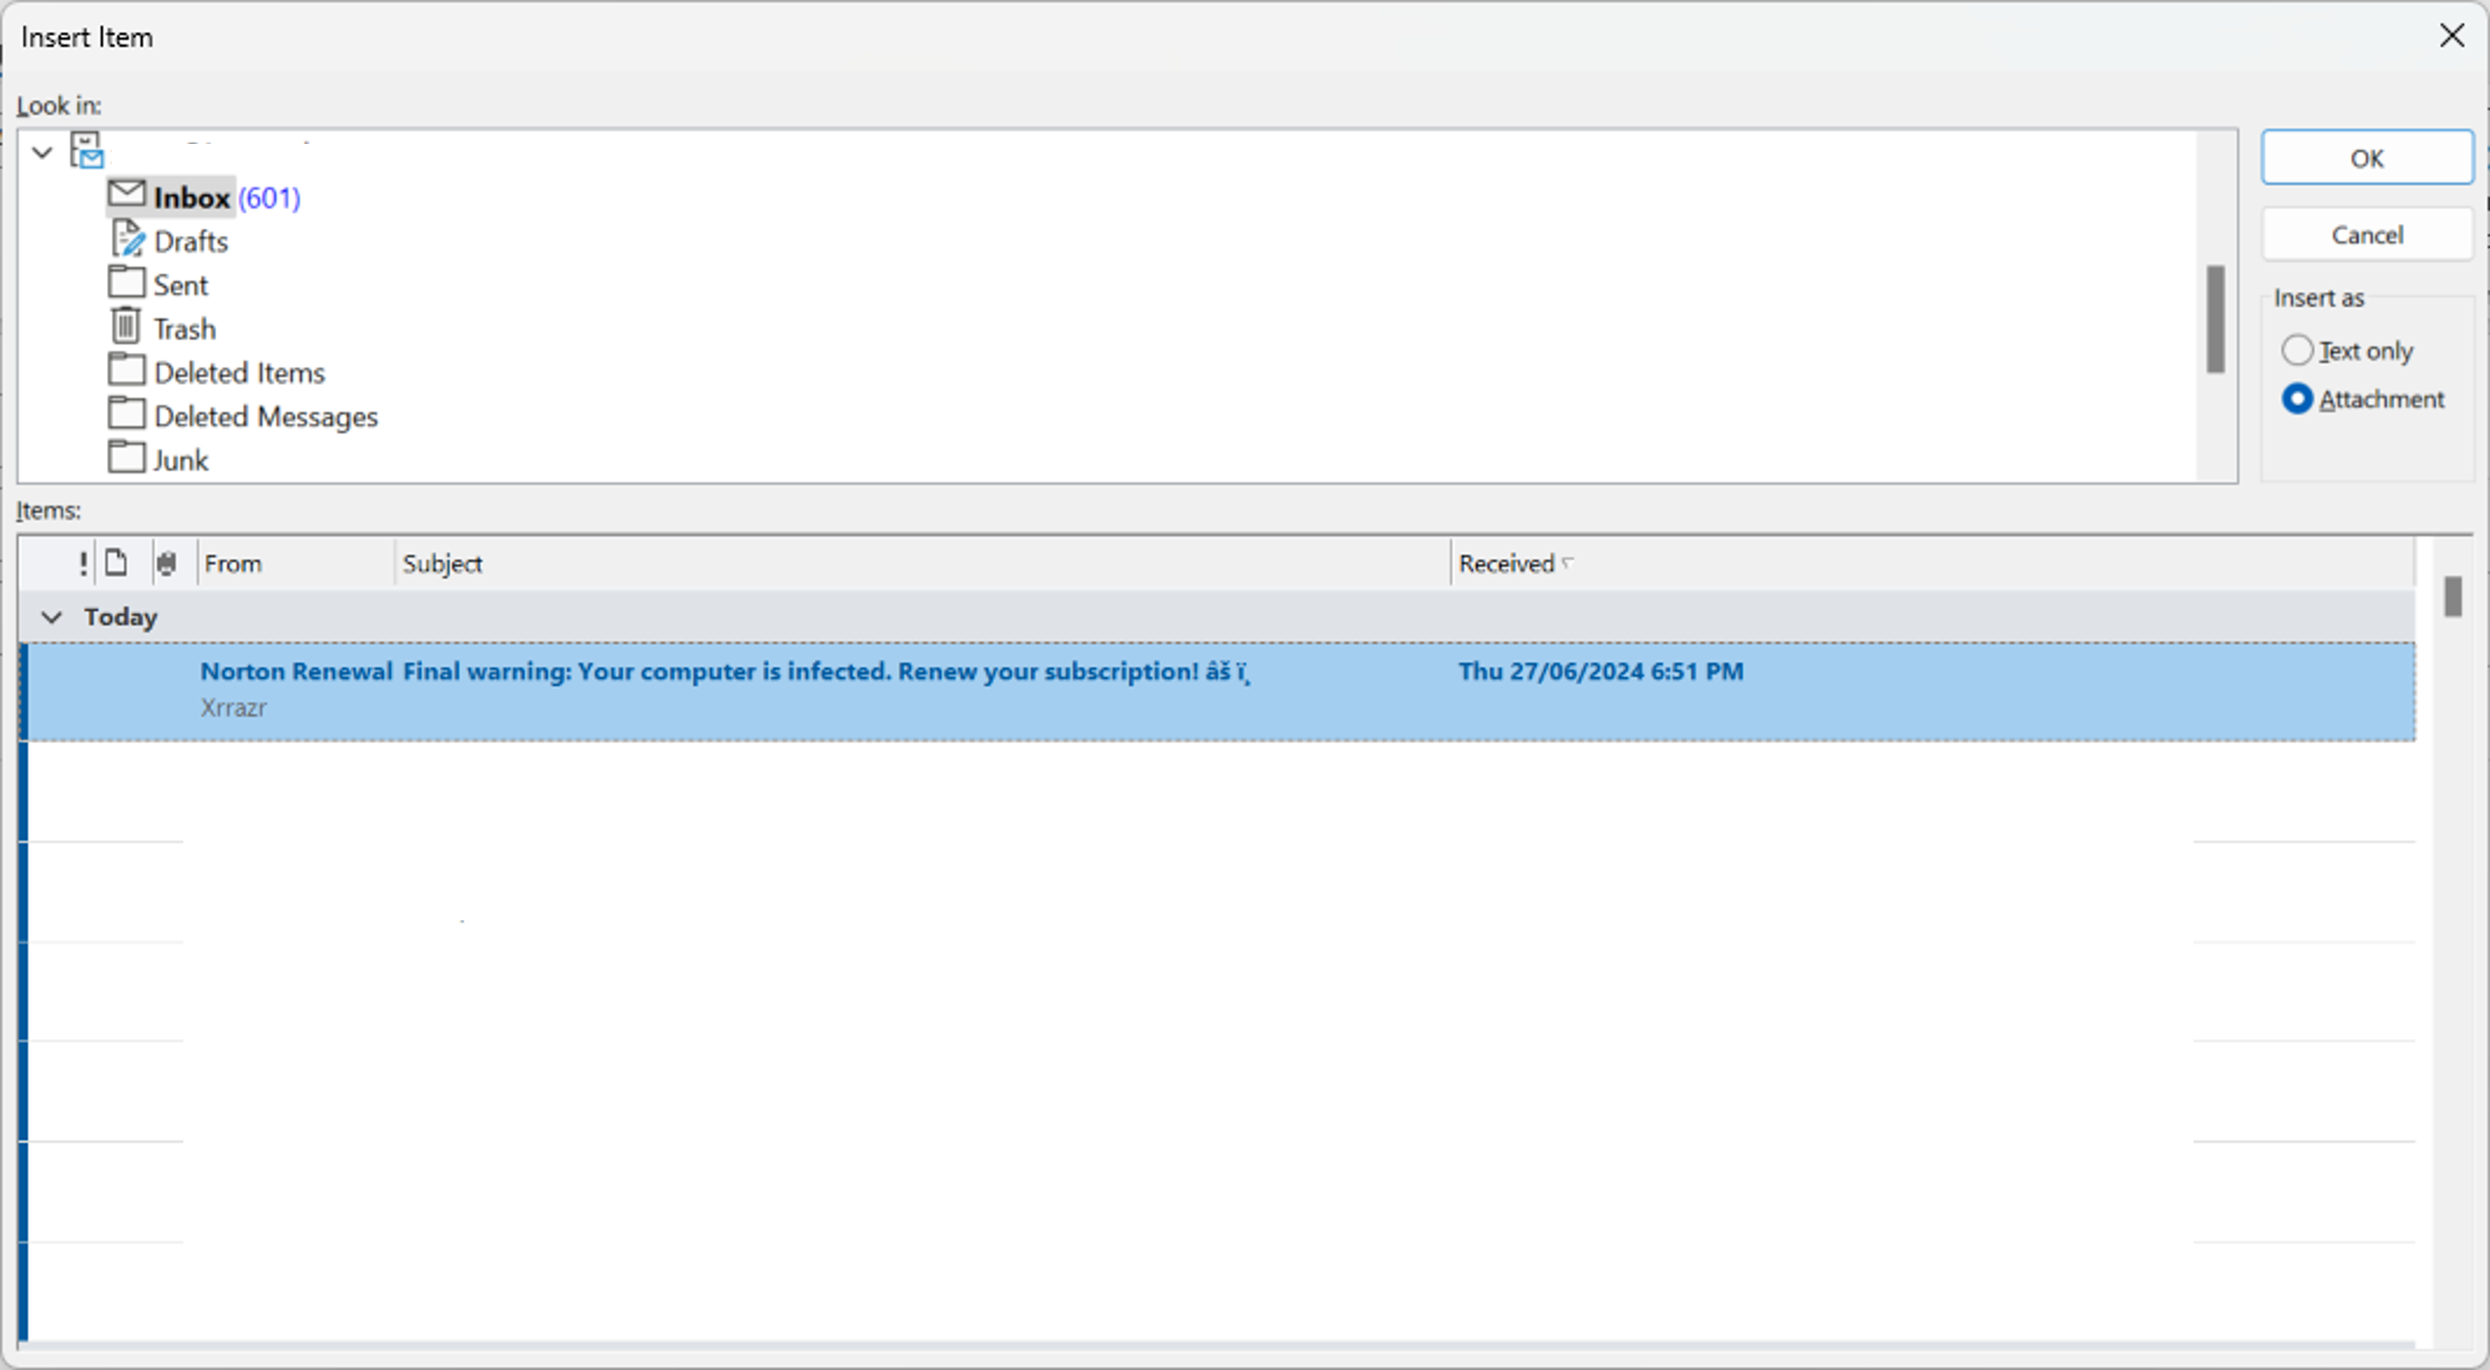Click the 'Final warning' email subject

pos(827,672)
